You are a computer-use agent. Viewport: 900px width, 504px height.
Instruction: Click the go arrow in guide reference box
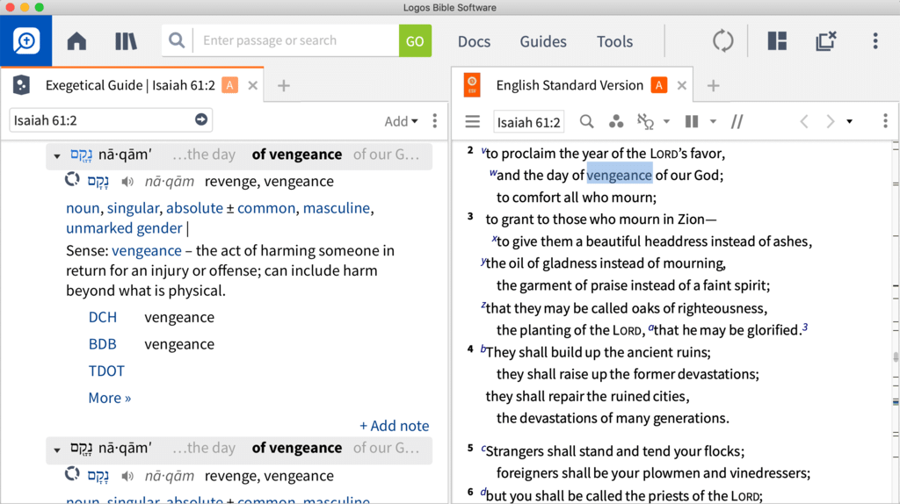point(201,119)
